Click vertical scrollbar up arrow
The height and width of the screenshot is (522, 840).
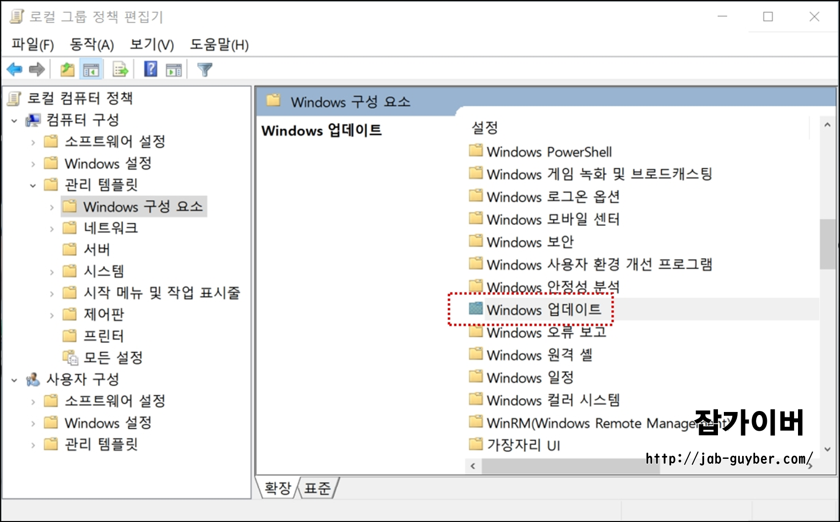[827, 125]
